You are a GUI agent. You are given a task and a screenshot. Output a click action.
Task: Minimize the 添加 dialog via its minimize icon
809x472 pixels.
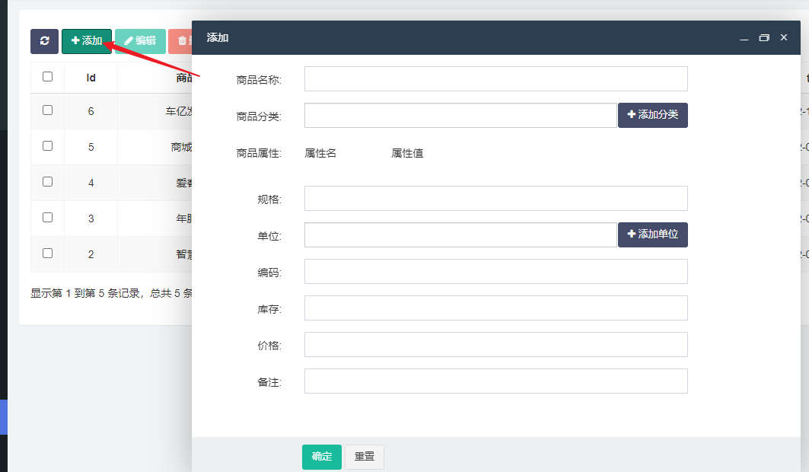click(744, 37)
